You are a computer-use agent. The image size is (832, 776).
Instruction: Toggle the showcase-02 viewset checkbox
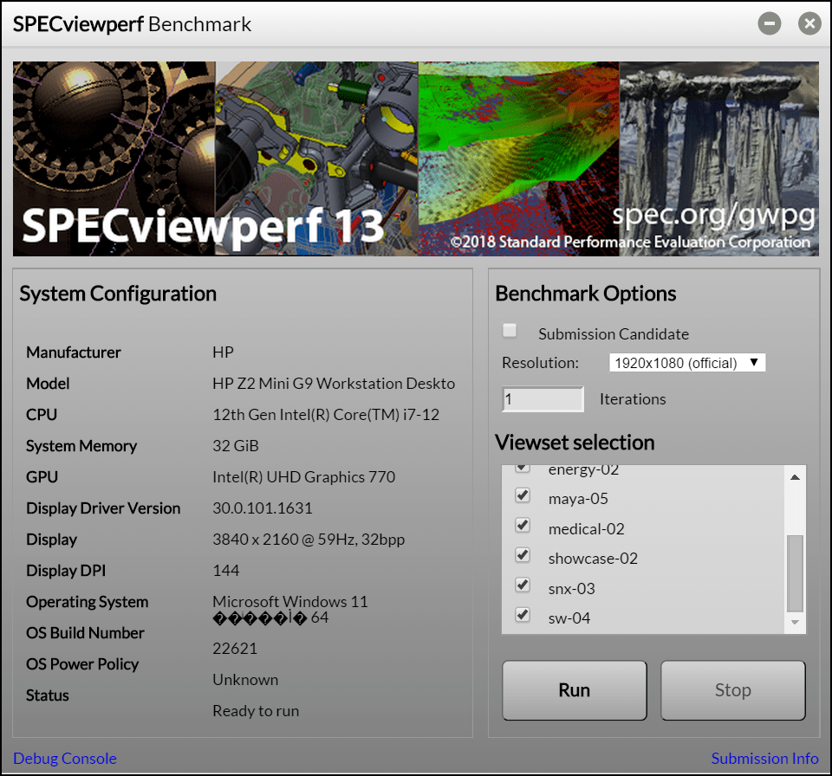(x=523, y=555)
